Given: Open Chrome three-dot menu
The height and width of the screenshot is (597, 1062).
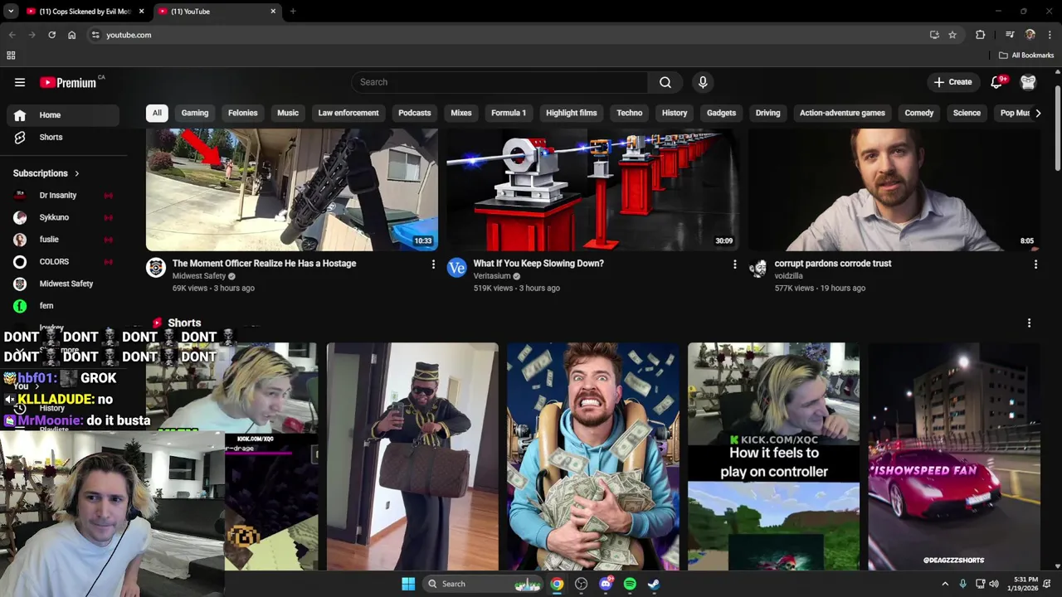Looking at the screenshot, I should tap(1050, 35).
